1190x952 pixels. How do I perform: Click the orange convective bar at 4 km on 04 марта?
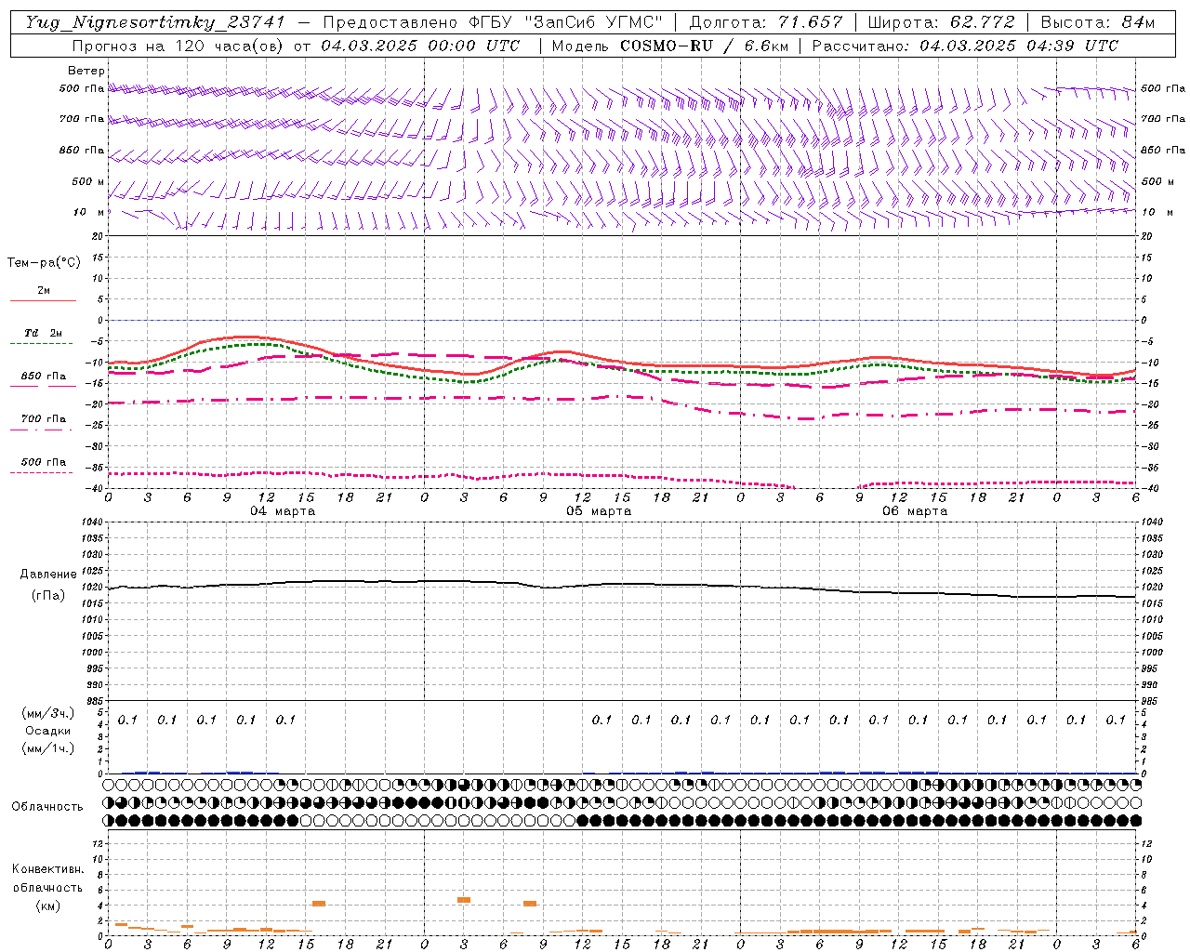tap(319, 904)
